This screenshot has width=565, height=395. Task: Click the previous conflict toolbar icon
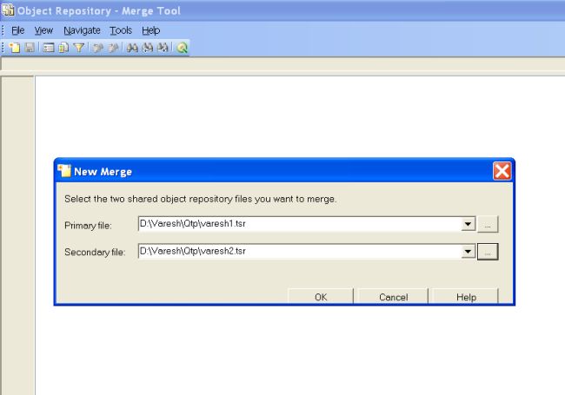(97, 48)
